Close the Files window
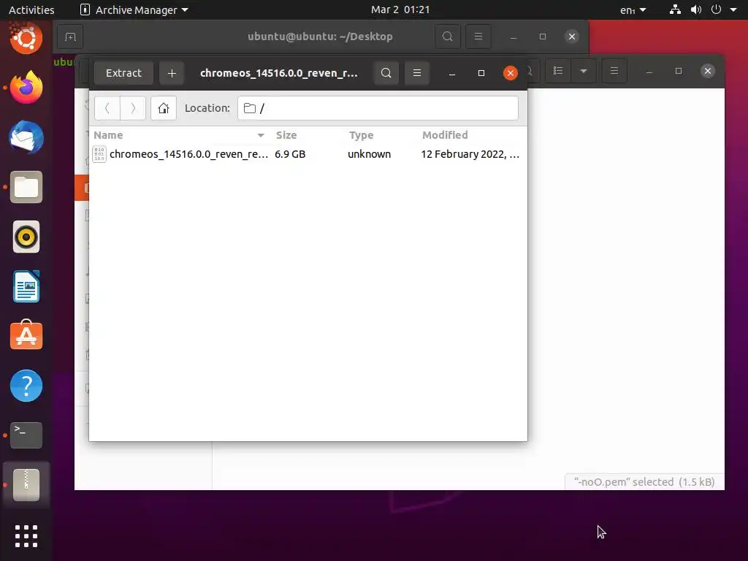The height and width of the screenshot is (561, 748). 707,71
